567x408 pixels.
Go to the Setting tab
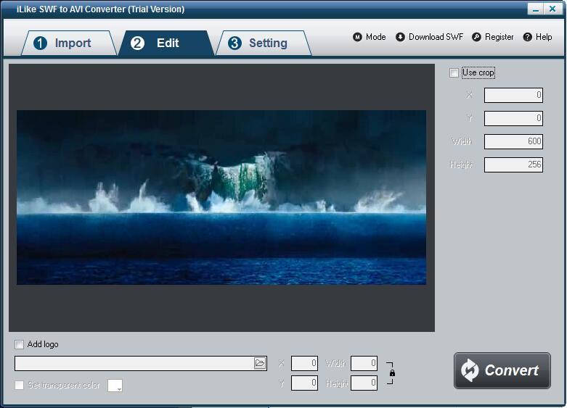pos(264,43)
